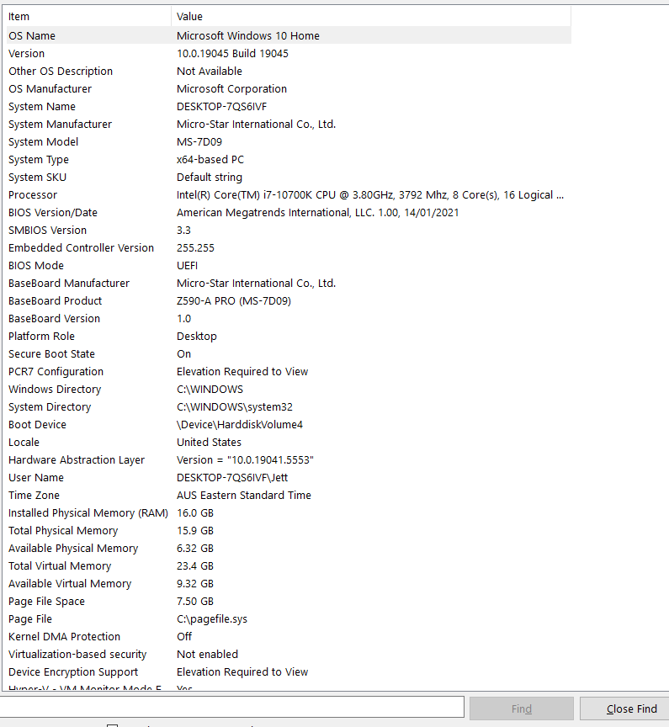Click the 255.255 value
The width and height of the screenshot is (669, 727).
[x=195, y=247]
